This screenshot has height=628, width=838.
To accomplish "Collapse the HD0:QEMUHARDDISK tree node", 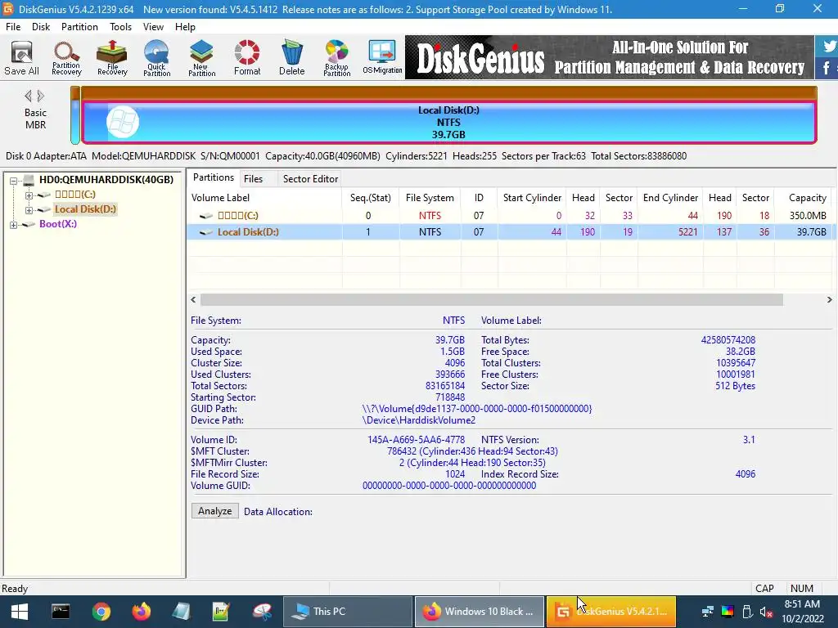I will [13, 181].
